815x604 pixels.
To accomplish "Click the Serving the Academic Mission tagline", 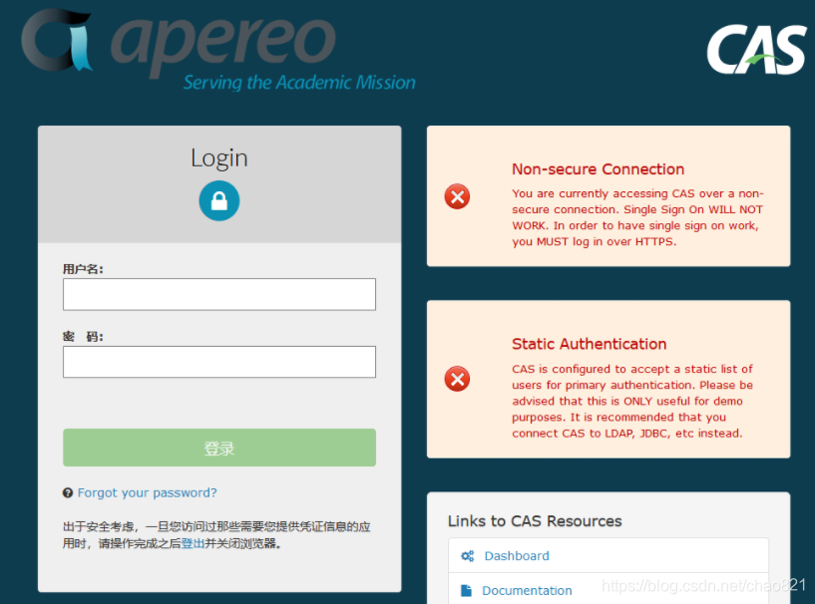I will click(299, 82).
